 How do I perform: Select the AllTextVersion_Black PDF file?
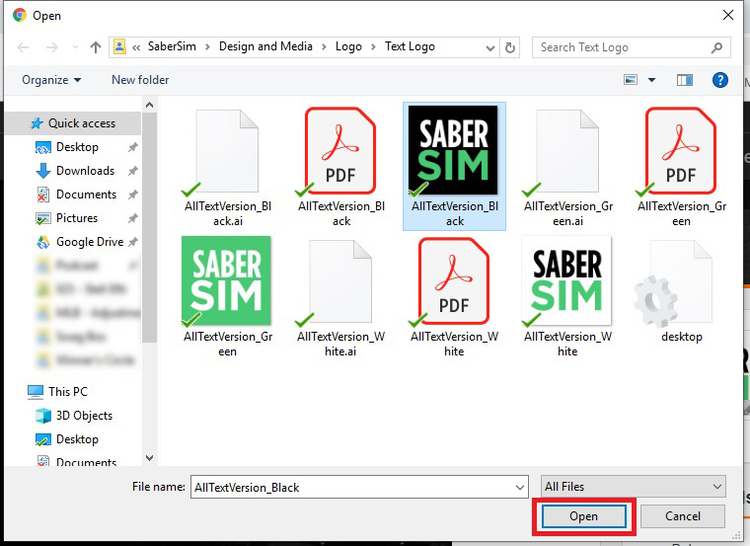(x=341, y=167)
